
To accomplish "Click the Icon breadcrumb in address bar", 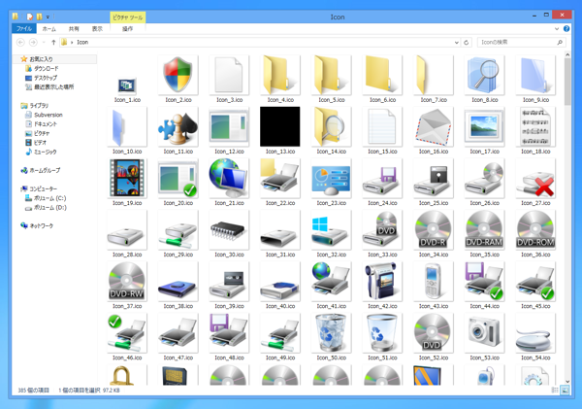I will 82,43.
